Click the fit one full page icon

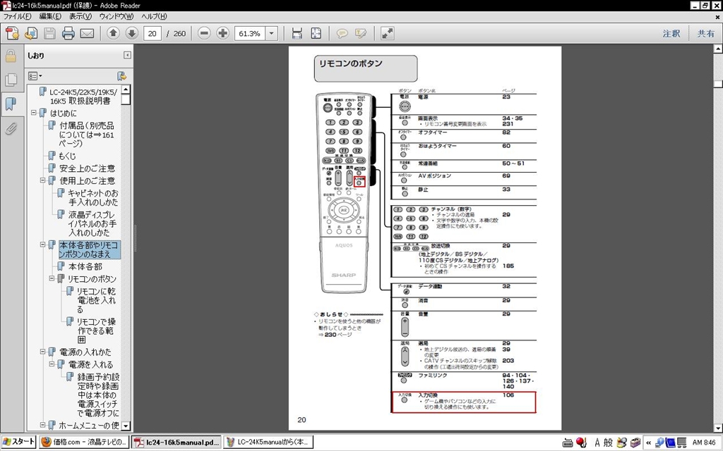tap(316, 33)
